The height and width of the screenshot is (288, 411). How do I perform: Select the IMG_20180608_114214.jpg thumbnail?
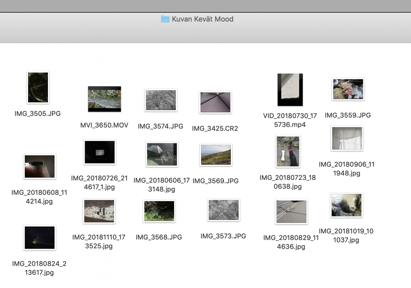[39, 166]
